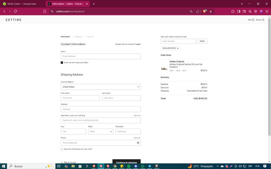271x169 pixels.
Task: Click the bookmark icon in address bar
Action: tap(44, 11)
